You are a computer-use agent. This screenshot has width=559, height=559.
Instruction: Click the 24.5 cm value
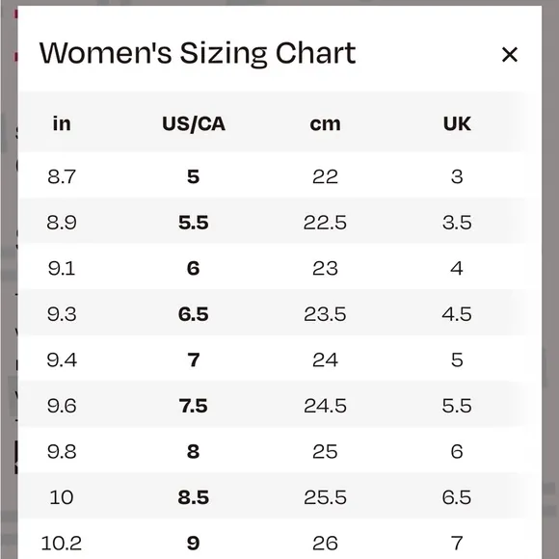click(x=325, y=406)
